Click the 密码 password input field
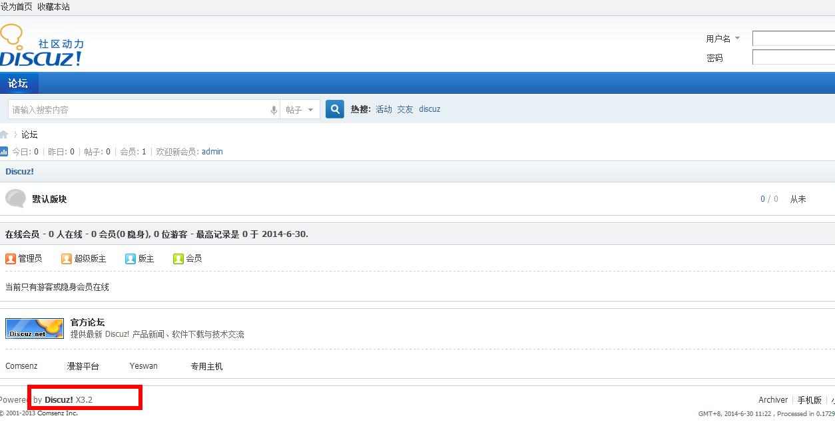This screenshot has height=442, width=835. 794,58
